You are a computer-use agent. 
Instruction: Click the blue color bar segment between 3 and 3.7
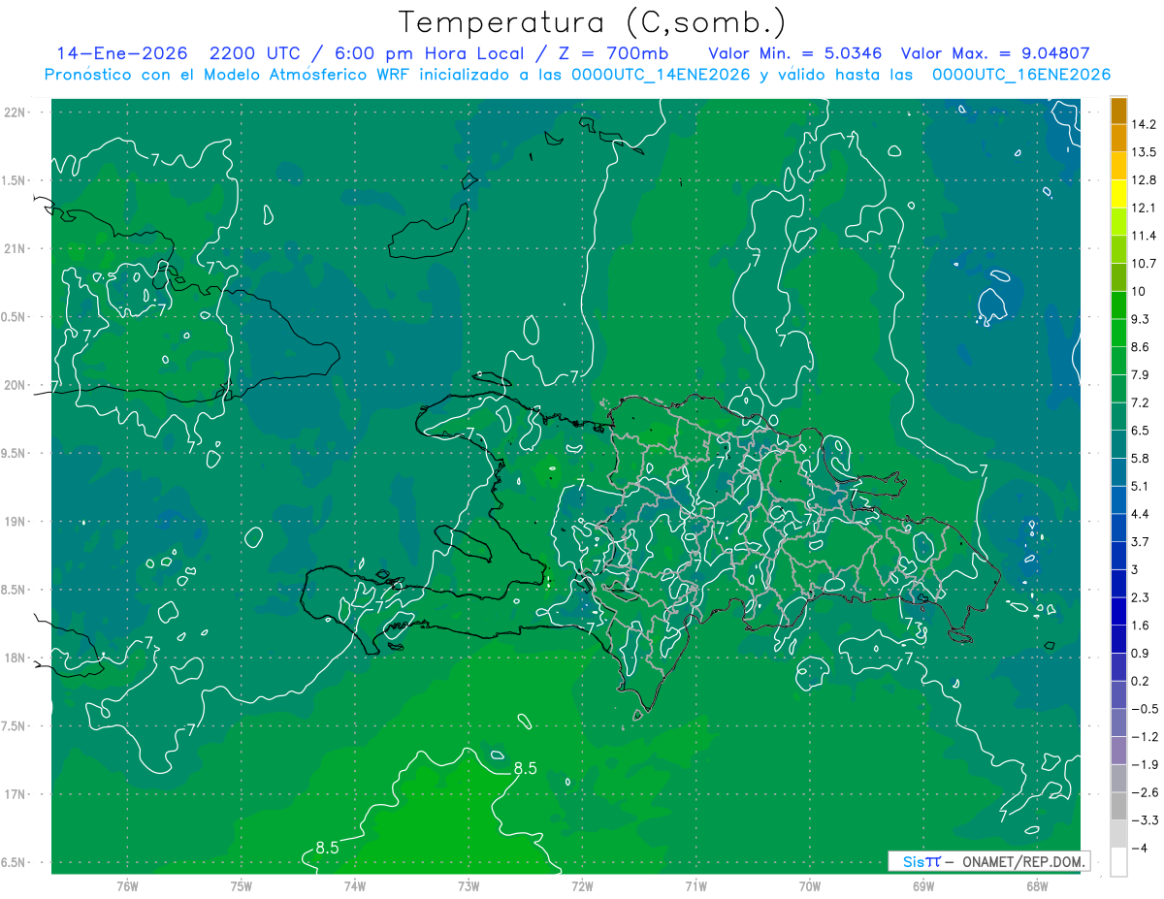[1118, 556]
